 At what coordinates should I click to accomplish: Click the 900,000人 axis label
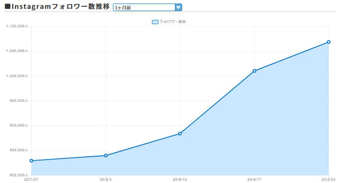[x=19, y=126]
